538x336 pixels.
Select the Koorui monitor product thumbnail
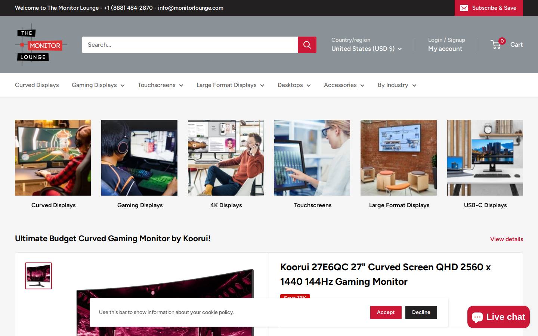tap(38, 276)
